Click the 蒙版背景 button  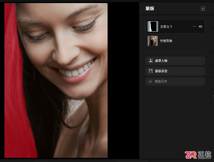click(x=175, y=71)
